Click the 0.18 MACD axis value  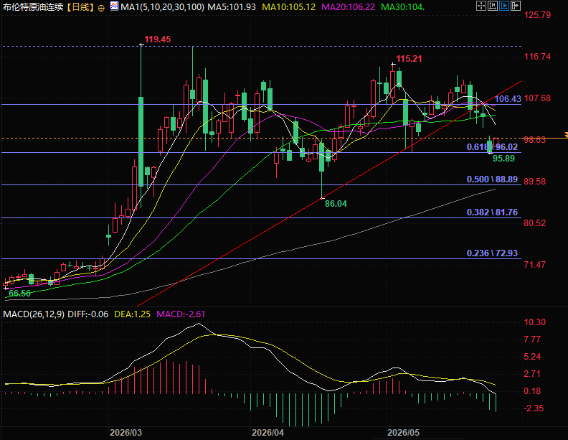click(532, 391)
